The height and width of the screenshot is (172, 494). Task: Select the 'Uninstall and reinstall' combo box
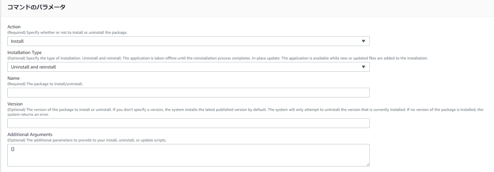(x=188, y=67)
